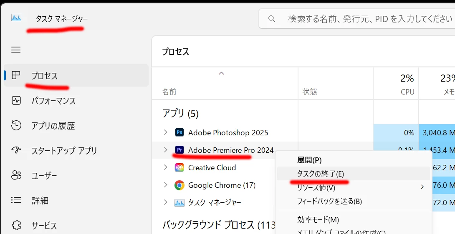Click the パフォーマンス sidebar icon
This screenshot has height=234, width=455.
16,100
